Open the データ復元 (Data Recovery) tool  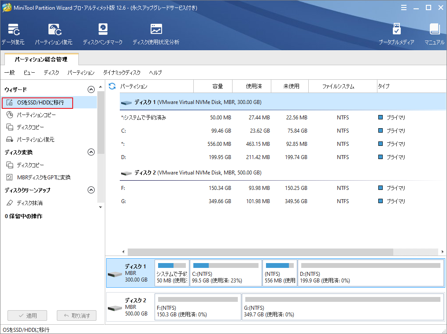15,33
